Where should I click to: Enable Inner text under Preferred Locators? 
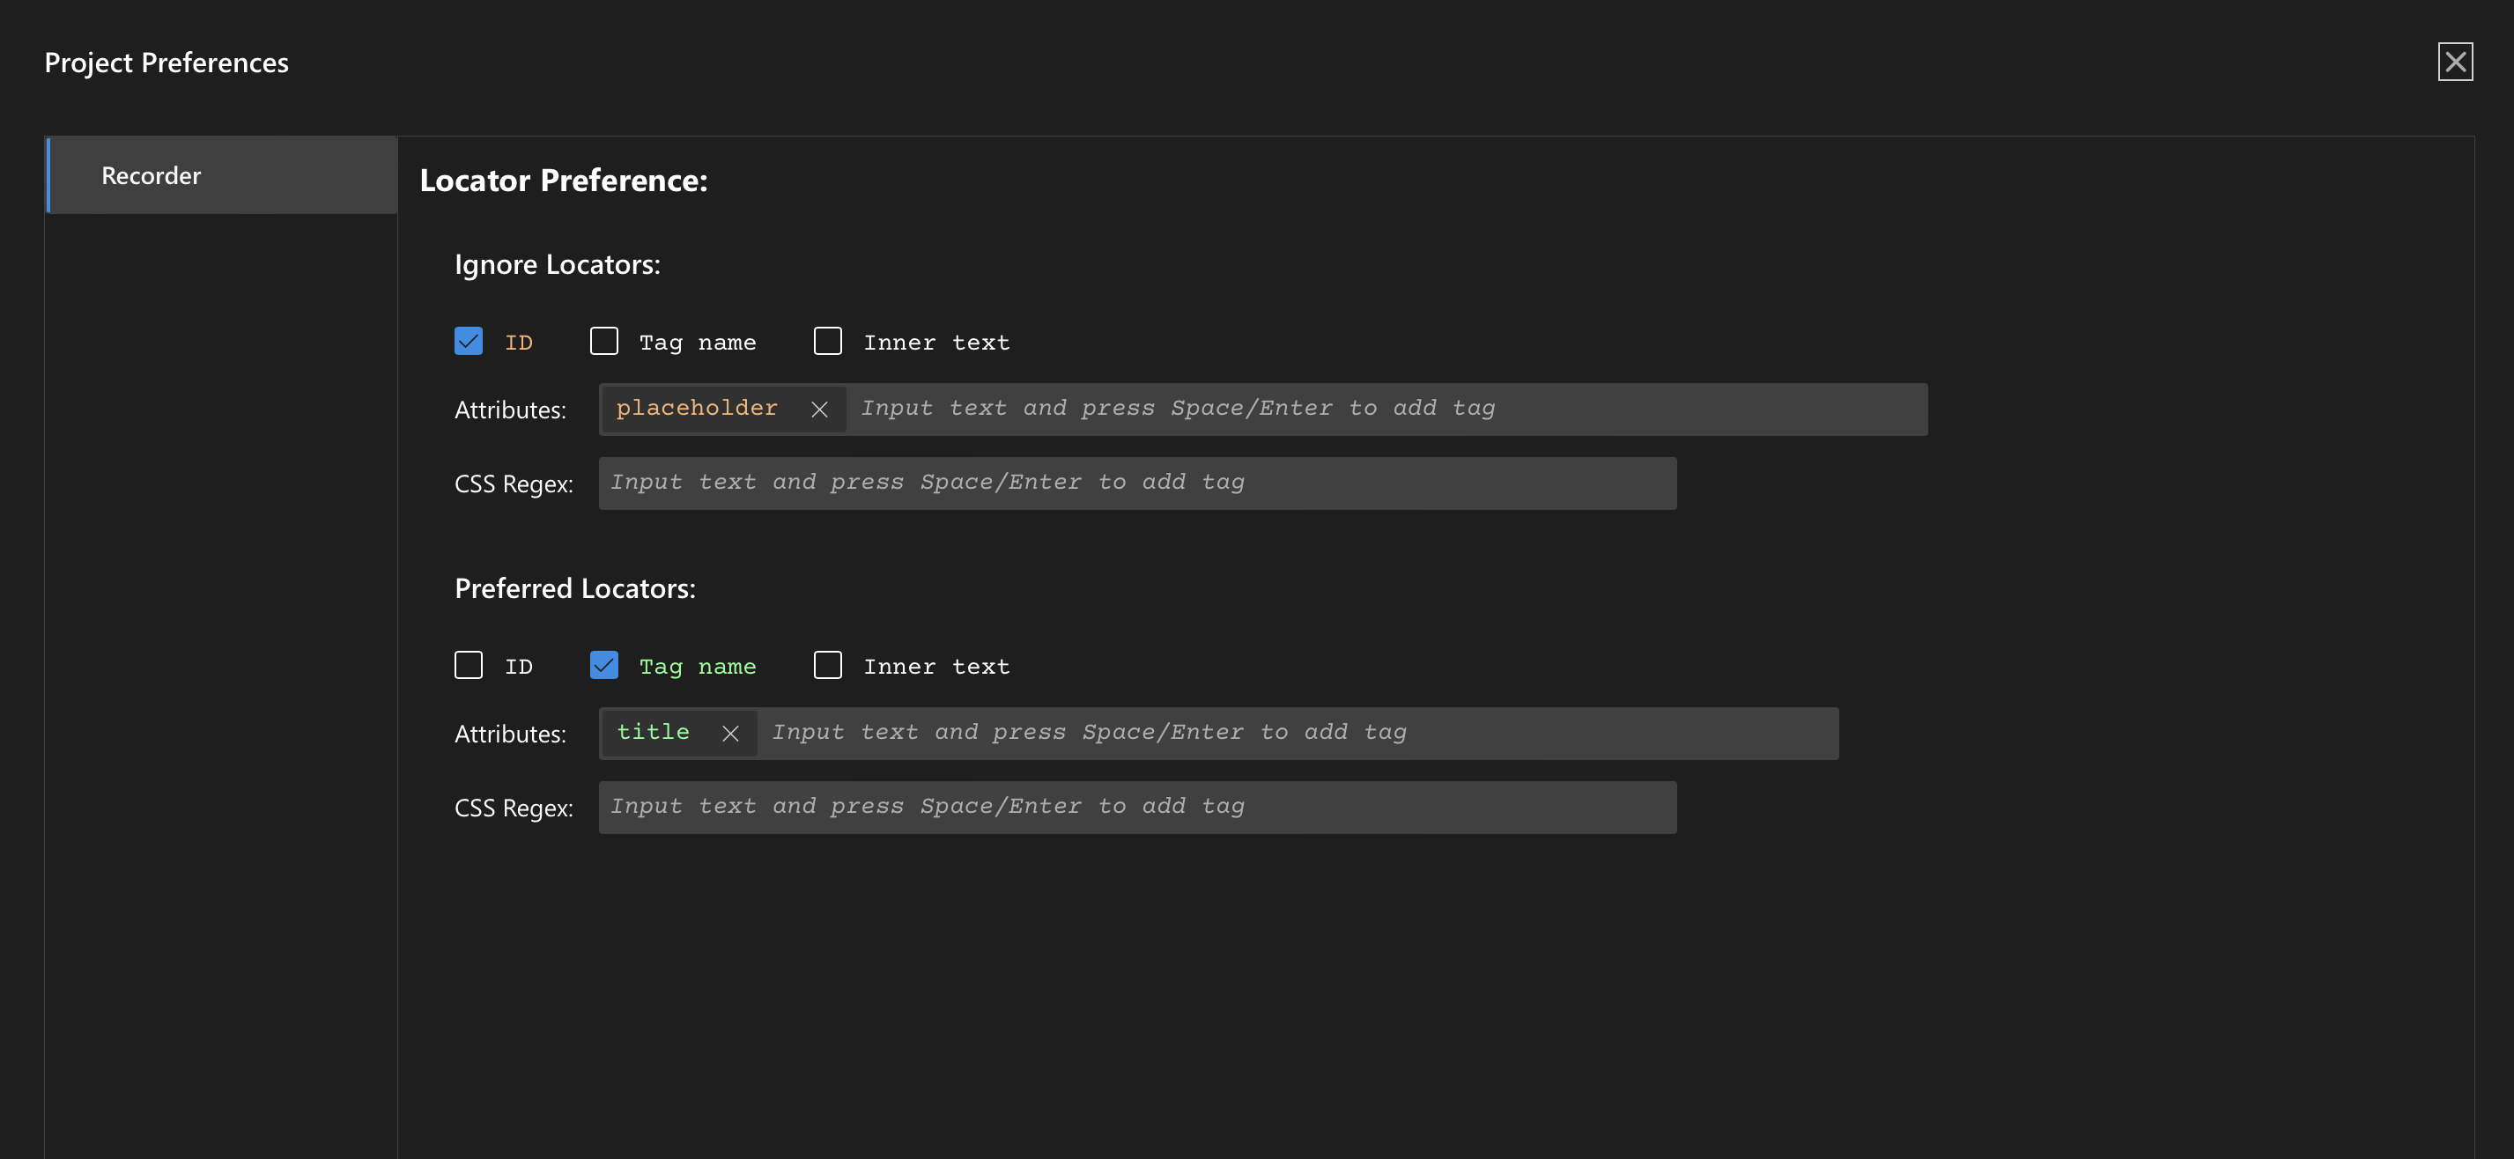tap(828, 665)
